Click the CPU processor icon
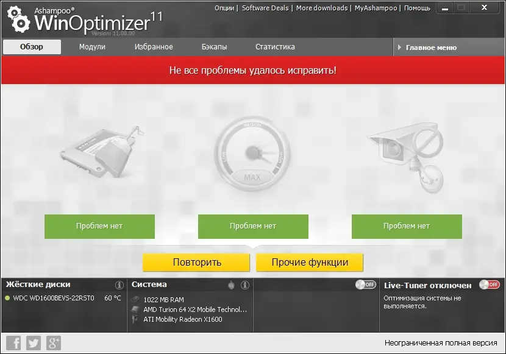Image resolution: width=506 pixels, height=354 pixels. (135, 310)
